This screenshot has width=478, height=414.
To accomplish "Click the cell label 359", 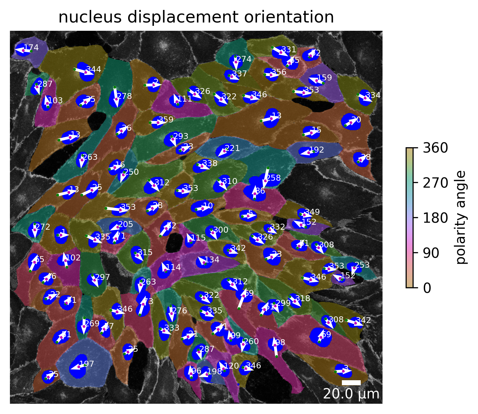I will click(166, 120).
